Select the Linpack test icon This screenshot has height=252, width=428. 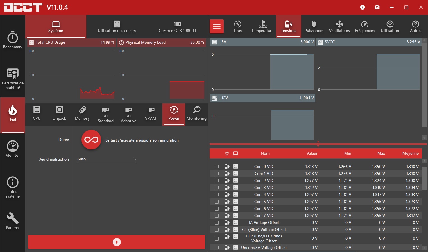59,113
